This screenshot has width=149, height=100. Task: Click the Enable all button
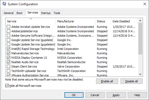coord(107,81)
